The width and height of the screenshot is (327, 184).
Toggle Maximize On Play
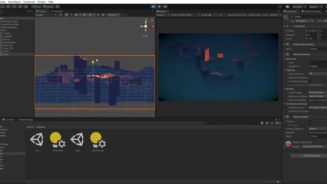point(237,15)
